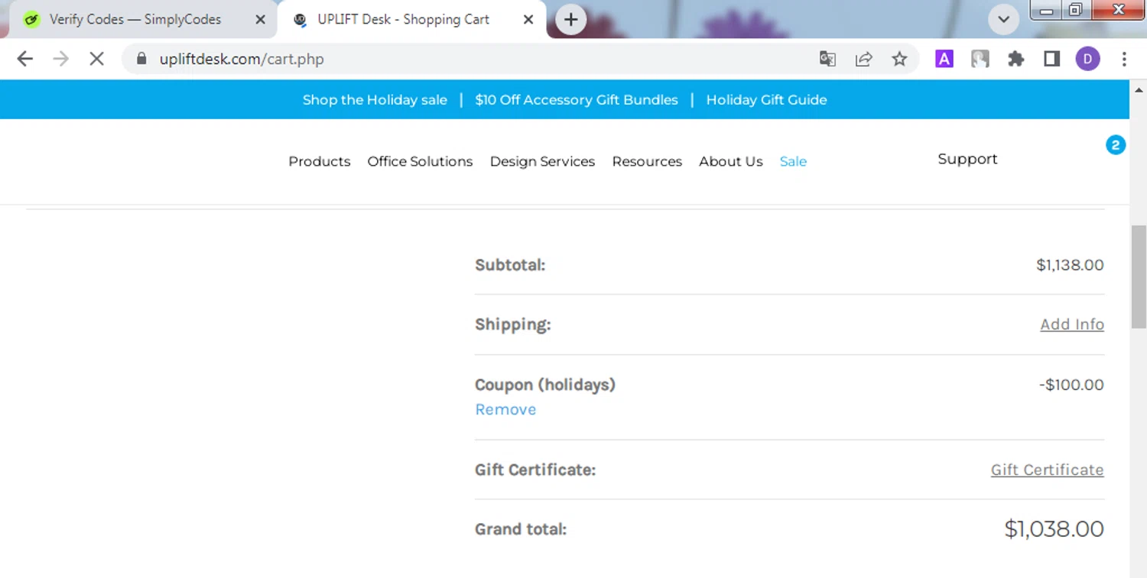Click the padlock site info icon
Image resolution: width=1147 pixels, height=578 pixels.
coord(141,59)
